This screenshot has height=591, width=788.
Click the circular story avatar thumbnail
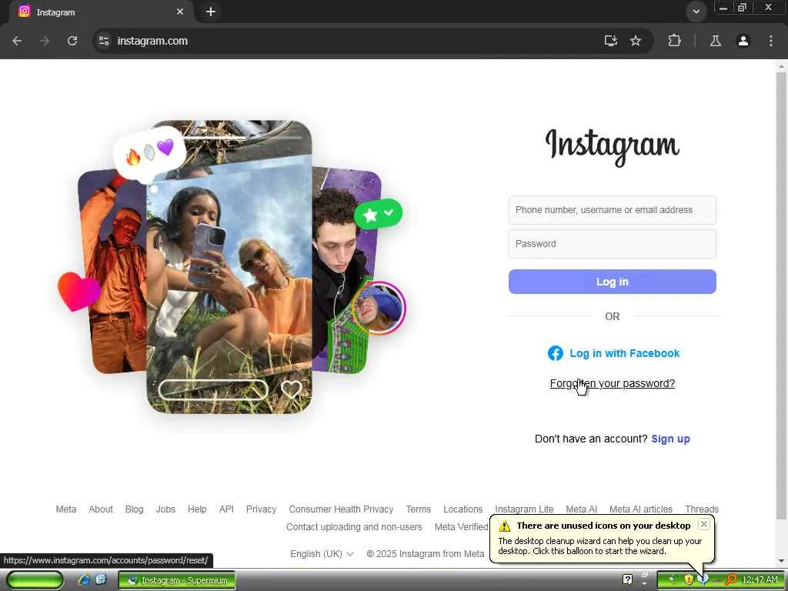[x=378, y=308]
